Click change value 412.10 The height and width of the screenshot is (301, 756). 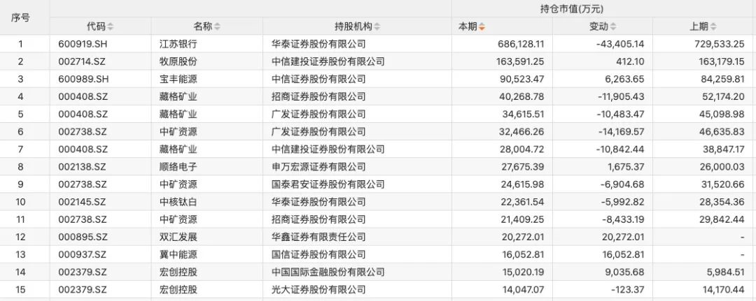[x=631, y=61]
